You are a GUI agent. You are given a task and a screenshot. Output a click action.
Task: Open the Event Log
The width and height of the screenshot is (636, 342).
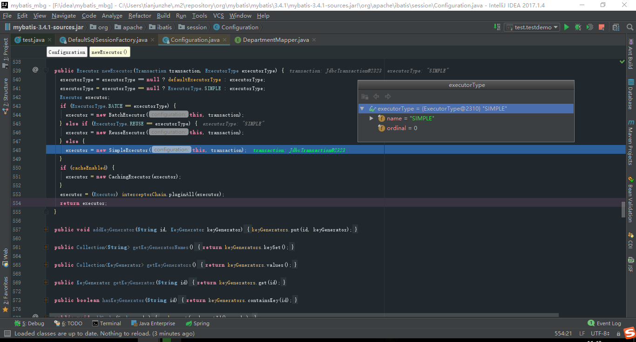(x=604, y=323)
